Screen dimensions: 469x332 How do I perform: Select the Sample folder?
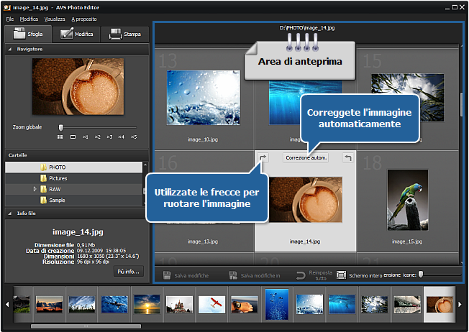(73, 200)
